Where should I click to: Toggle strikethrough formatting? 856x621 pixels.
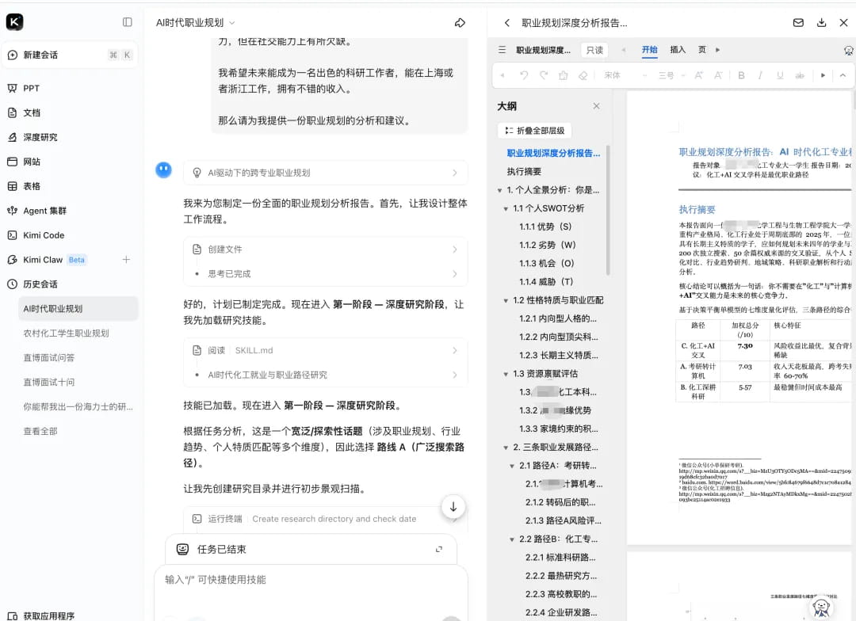click(800, 75)
